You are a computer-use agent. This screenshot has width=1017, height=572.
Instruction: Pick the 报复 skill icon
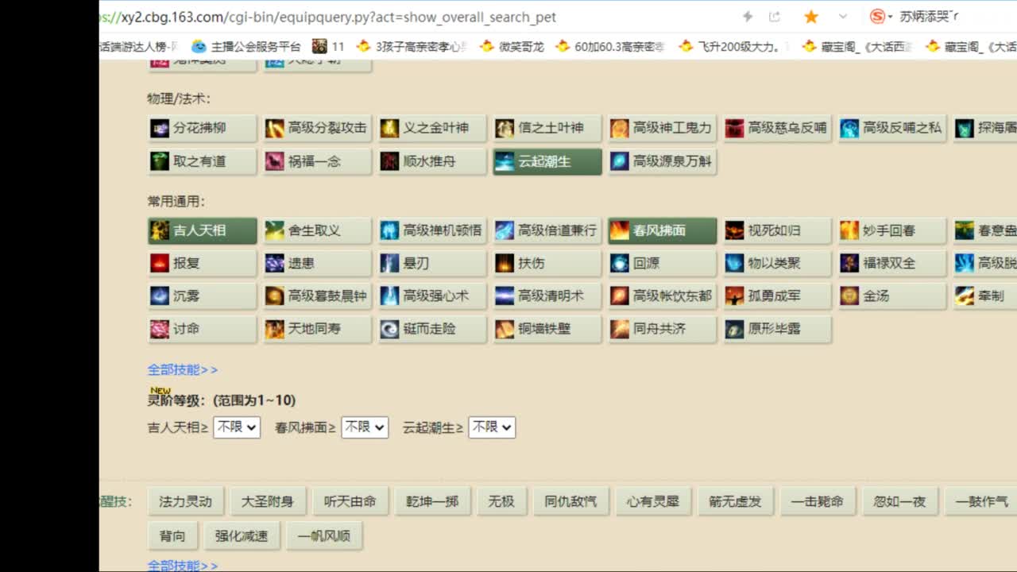coord(160,263)
